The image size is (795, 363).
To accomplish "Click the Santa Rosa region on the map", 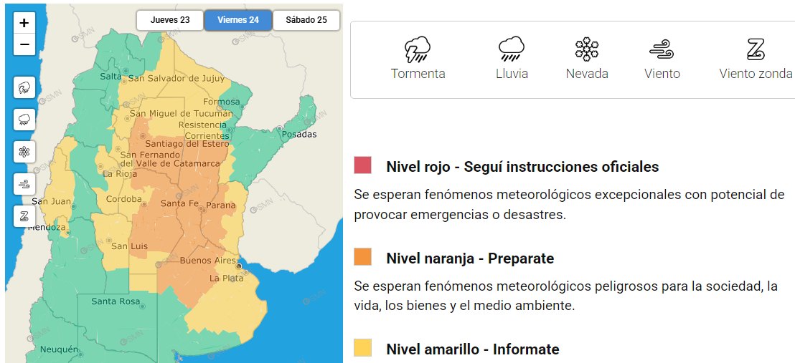I will 115,301.
